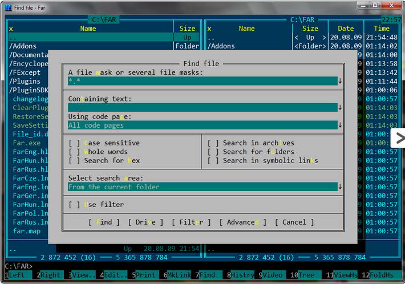Image resolution: width=405 pixels, height=284 pixels.
Task: Click the right panel Name column header
Action: (x=246, y=29)
